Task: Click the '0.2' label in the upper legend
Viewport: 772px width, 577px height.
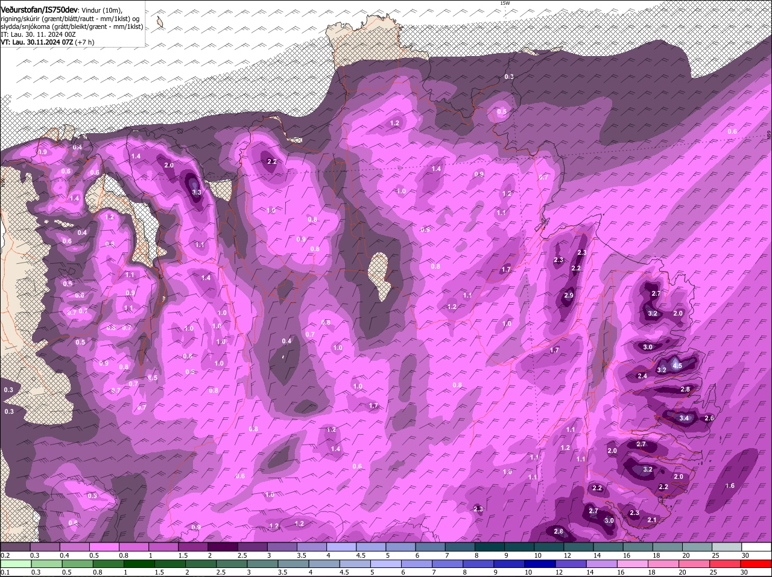Action: tap(5, 555)
